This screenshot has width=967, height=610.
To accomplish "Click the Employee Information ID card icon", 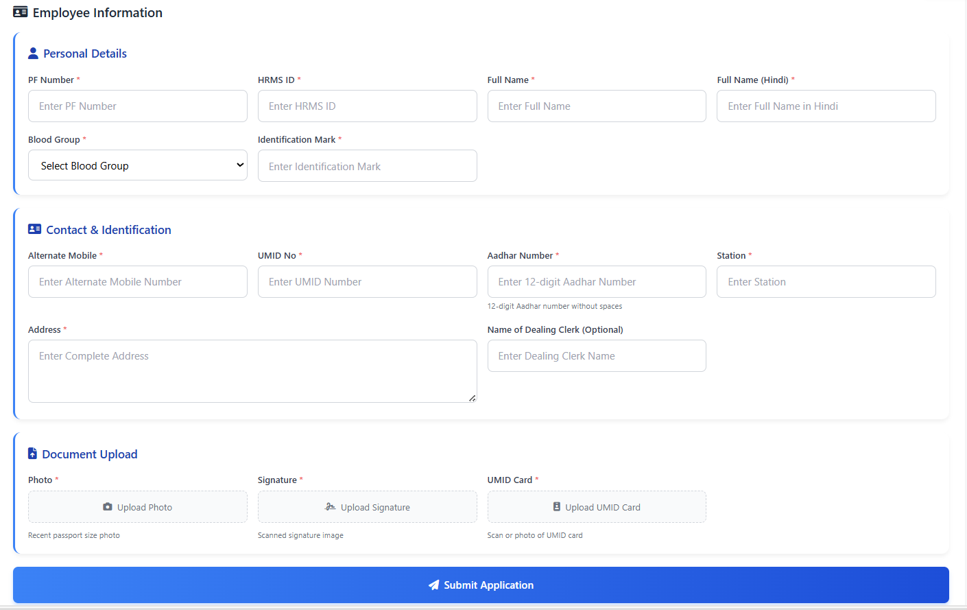I will point(21,12).
